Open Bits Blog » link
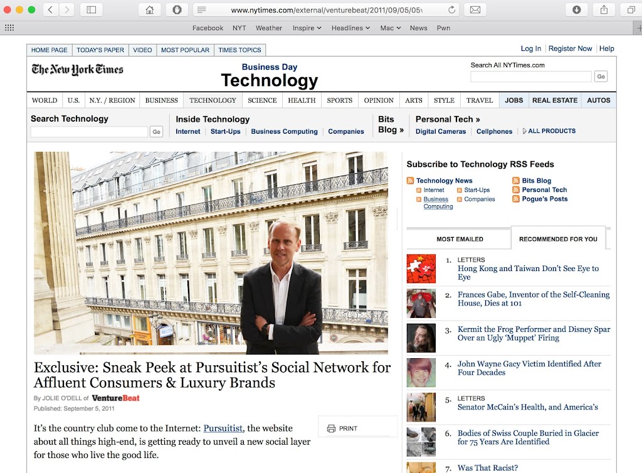Image resolution: width=642 pixels, height=473 pixels. 391,124
